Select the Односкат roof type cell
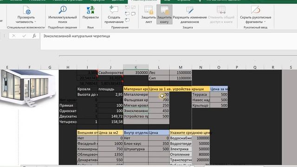The width and height of the screenshot is (297, 167). click(68, 111)
